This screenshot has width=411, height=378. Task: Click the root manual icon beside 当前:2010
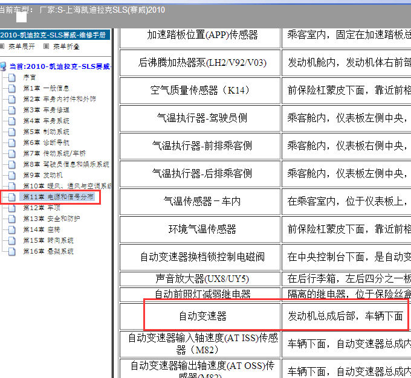pos(3,66)
